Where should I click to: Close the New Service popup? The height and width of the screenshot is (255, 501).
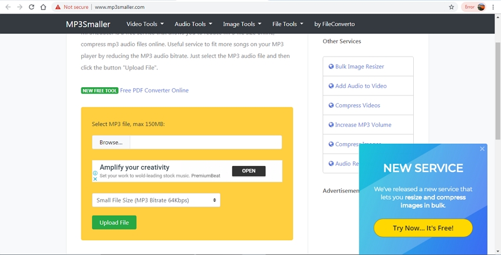482,149
